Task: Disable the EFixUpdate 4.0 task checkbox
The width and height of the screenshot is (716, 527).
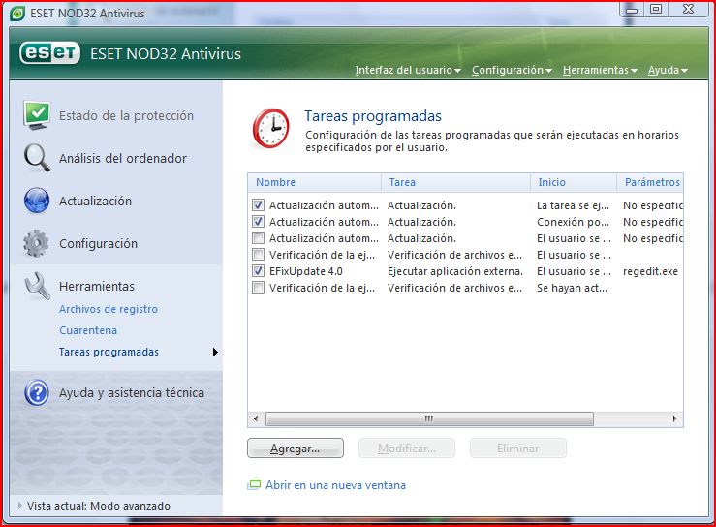Action: point(258,271)
